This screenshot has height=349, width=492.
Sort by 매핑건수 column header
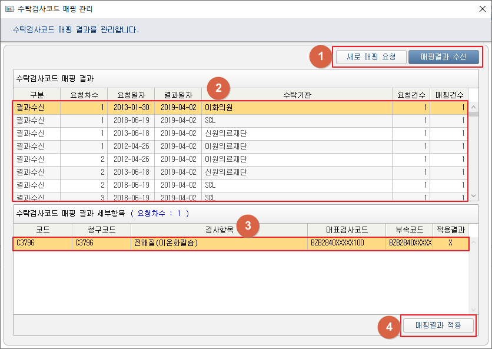[450, 95]
